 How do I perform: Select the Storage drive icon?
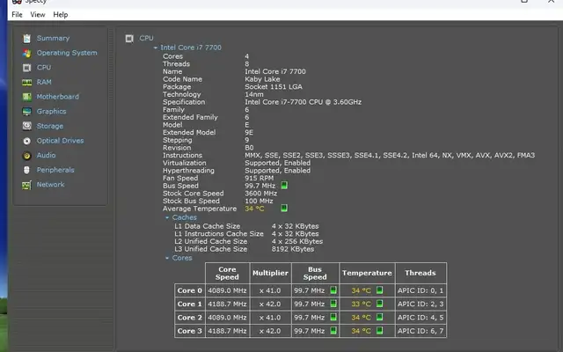coord(27,126)
